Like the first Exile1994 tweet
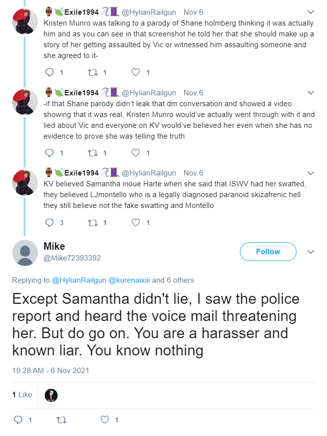327x436 pixels. tap(136, 72)
